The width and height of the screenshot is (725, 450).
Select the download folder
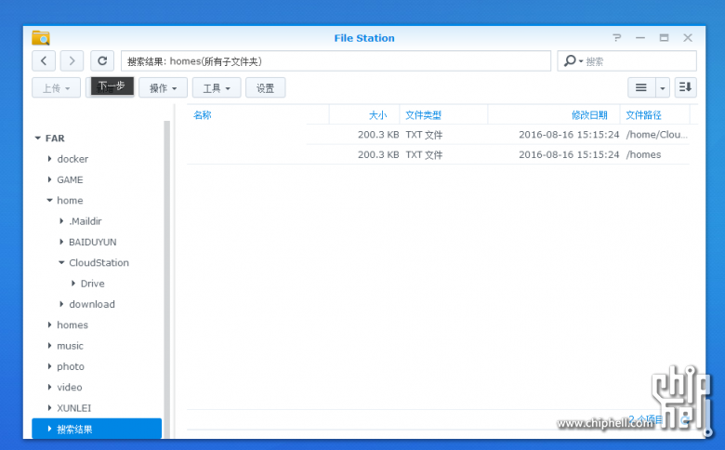(92, 304)
